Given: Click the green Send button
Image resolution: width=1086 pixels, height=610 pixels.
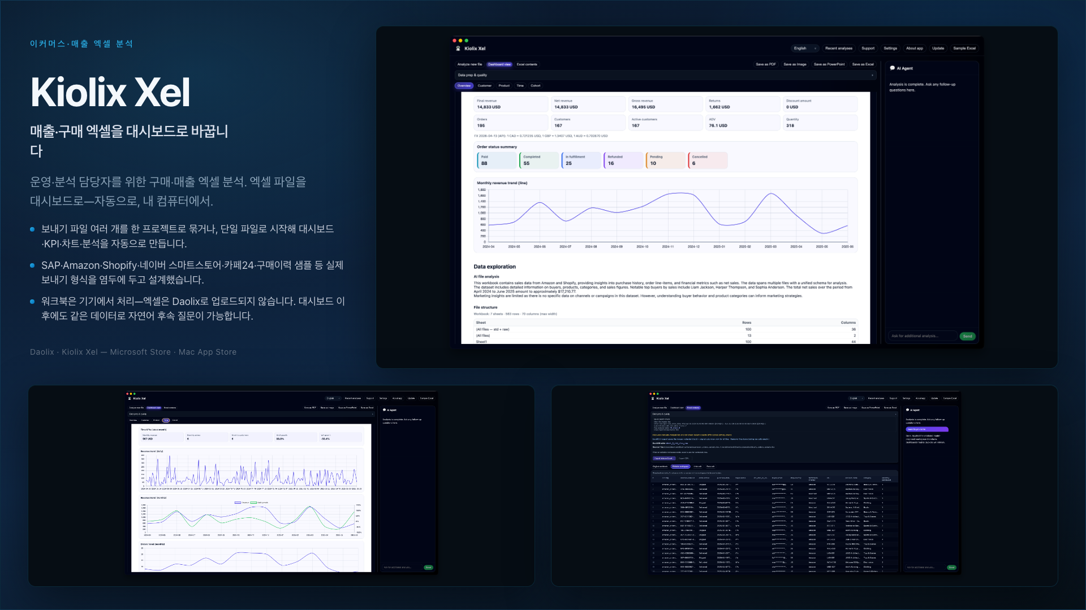Looking at the screenshot, I should [x=968, y=336].
